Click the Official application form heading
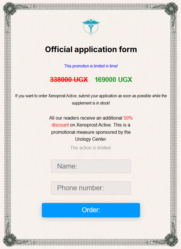 tap(91, 50)
